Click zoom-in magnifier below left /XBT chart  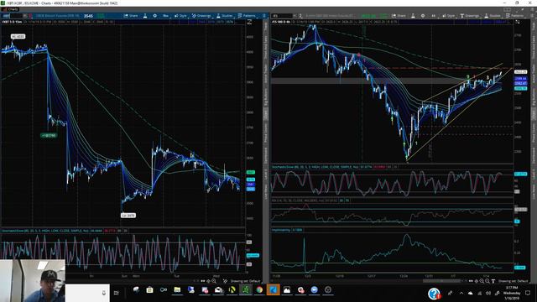[x=214, y=281]
